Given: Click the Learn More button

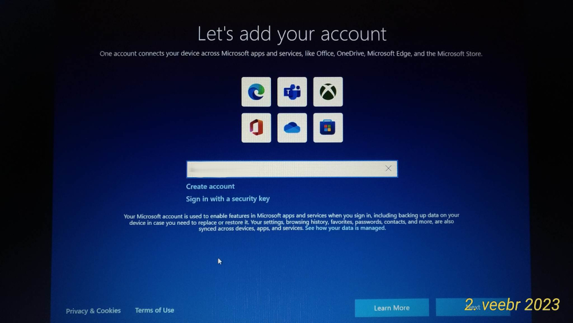Looking at the screenshot, I should click(x=392, y=308).
